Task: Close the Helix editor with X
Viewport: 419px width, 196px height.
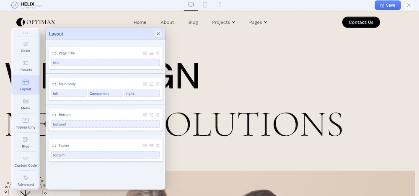Action: pos(409,5)
